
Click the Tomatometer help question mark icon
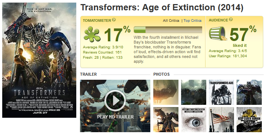114,20
